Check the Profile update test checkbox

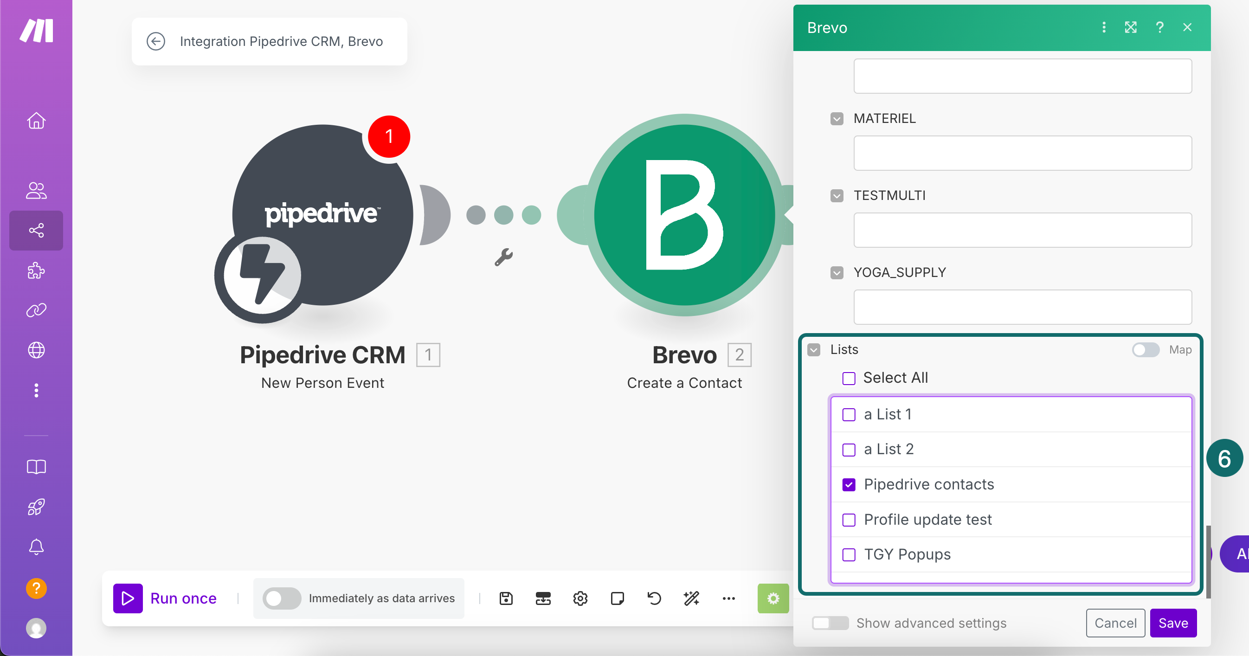click(849, 519)
